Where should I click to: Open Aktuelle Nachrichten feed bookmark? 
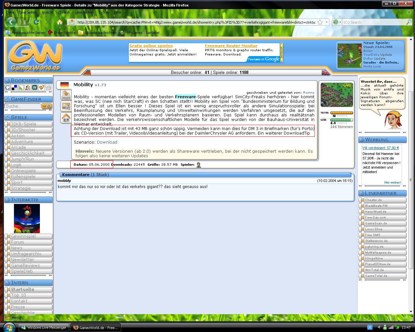point(97,33)
